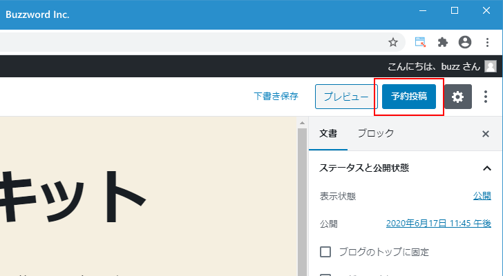Click the プレビュー preview button
Screen dimensions: 503x276
click(345, 97)
